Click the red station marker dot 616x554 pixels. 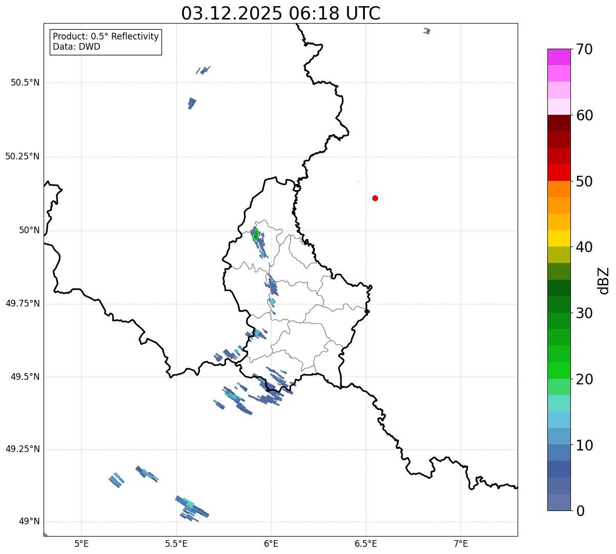pos(375,198)
